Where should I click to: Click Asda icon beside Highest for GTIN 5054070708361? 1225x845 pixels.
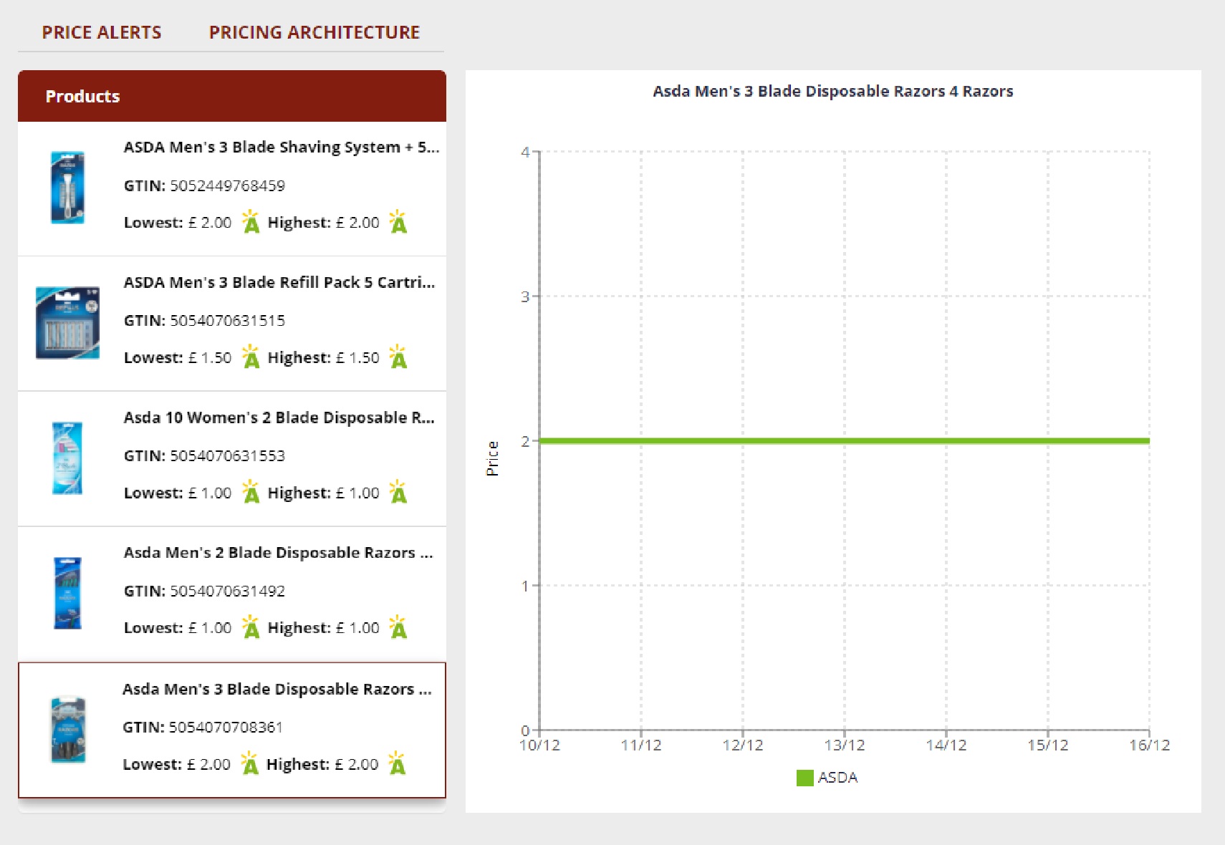[x=397, y=763]
